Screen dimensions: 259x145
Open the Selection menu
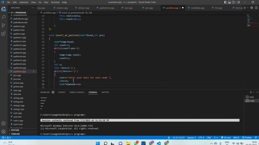coord(24,2)
